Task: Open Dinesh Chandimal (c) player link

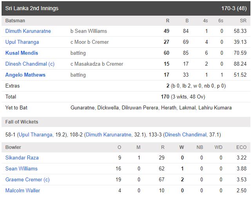Action: 30,64
